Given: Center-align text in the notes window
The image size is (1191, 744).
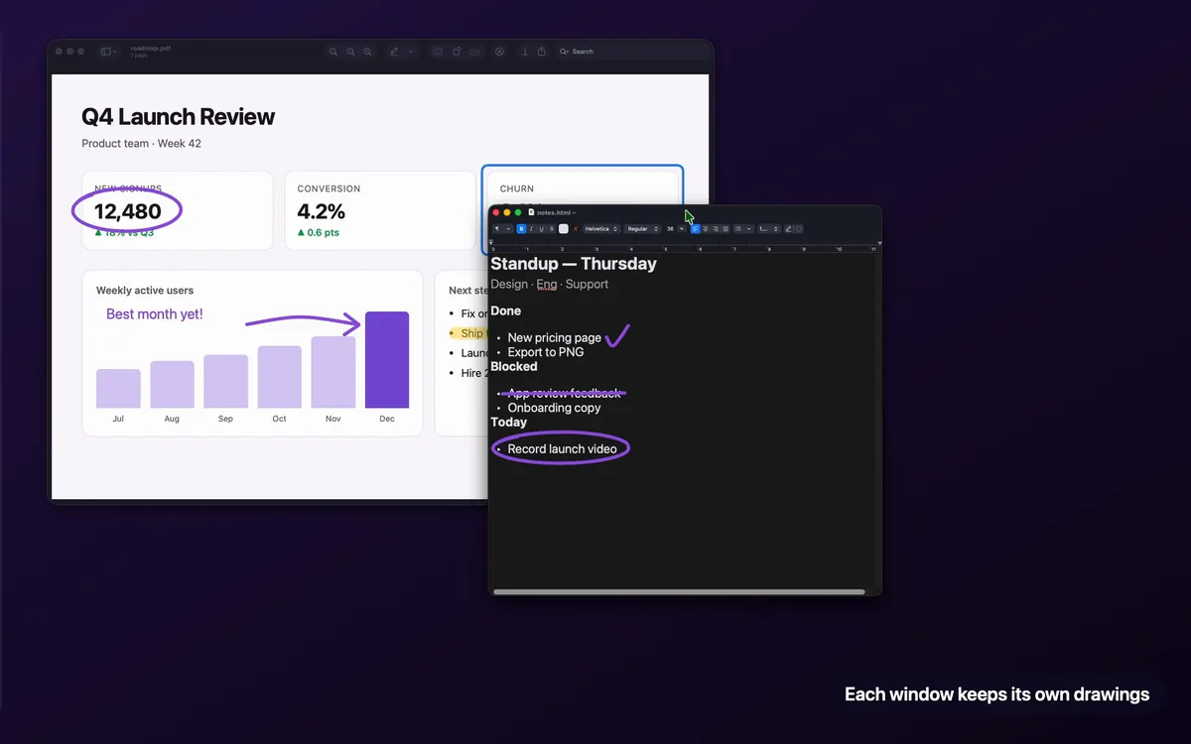Looking at the screenshot, I should click(706, 229).
